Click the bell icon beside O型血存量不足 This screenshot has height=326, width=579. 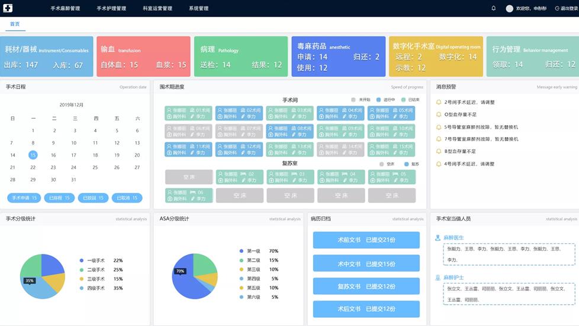pos(439,115)
